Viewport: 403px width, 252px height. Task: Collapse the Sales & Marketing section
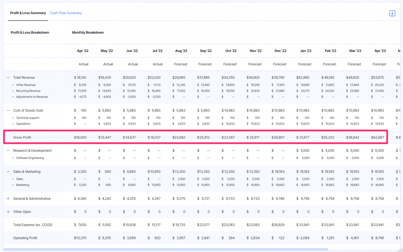[x=8, y=171]
